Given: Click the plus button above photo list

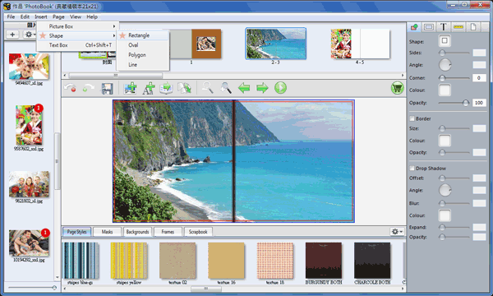Looking at the screenshot, I should point(12,35).
